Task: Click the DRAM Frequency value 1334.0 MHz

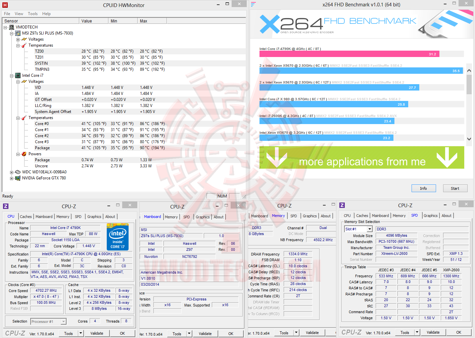Action: [x=298, y=254]
